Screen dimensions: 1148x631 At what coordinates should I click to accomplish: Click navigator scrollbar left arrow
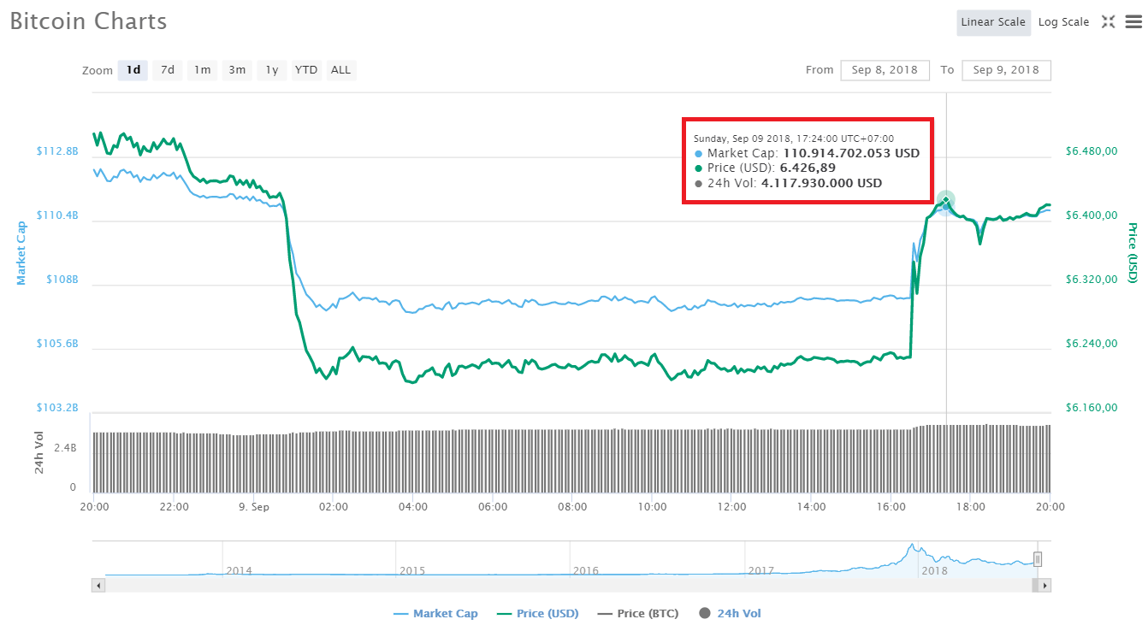pyautogui.click(x=98, y=586)
